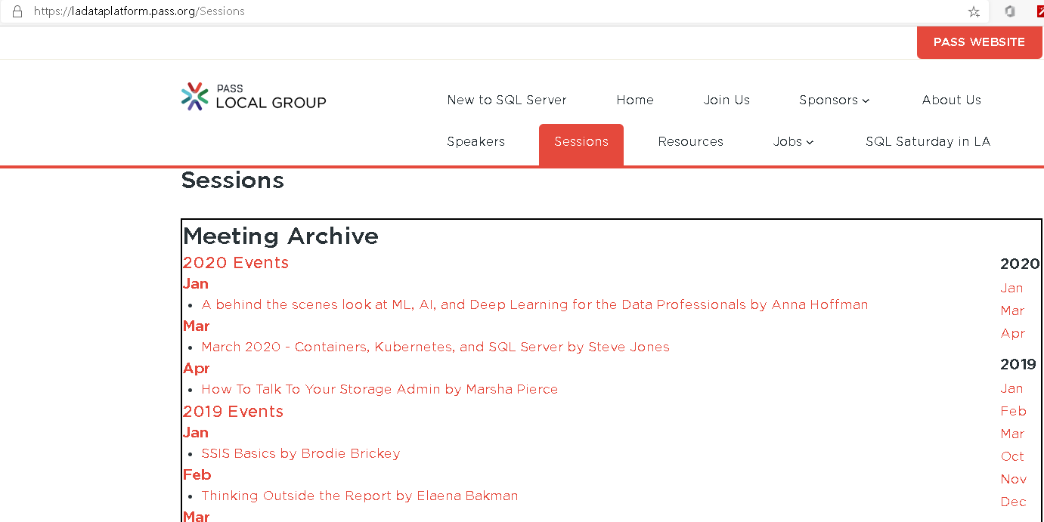Select the Sessions tab in navigation

coord(581,142)
